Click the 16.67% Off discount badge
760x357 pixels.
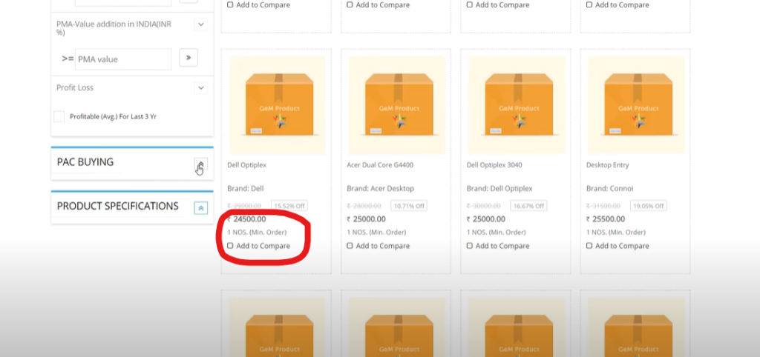coord(528,206)
